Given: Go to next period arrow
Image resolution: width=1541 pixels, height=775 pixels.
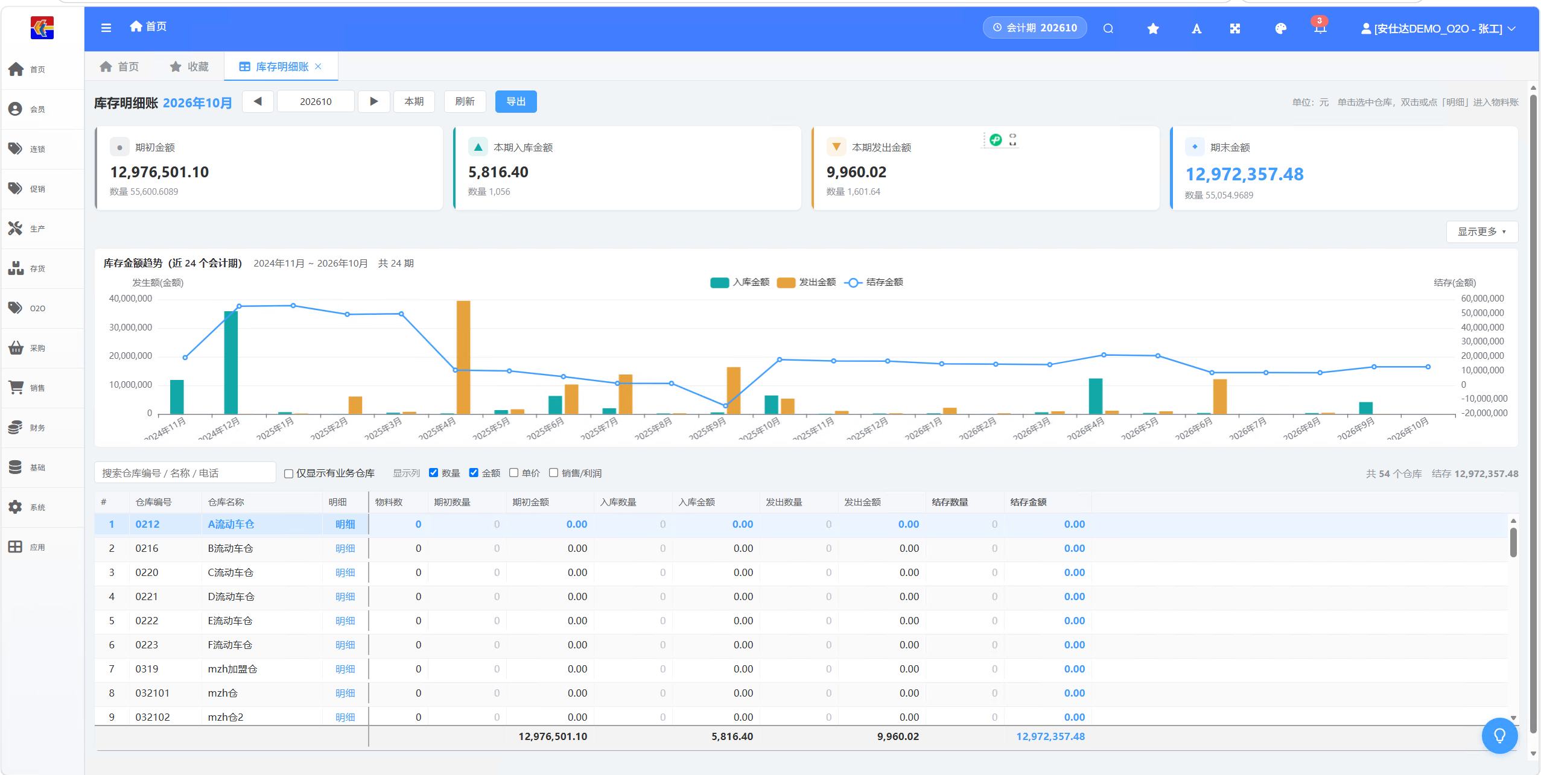Looking at the screenshot, I should [x=373, y=101].
